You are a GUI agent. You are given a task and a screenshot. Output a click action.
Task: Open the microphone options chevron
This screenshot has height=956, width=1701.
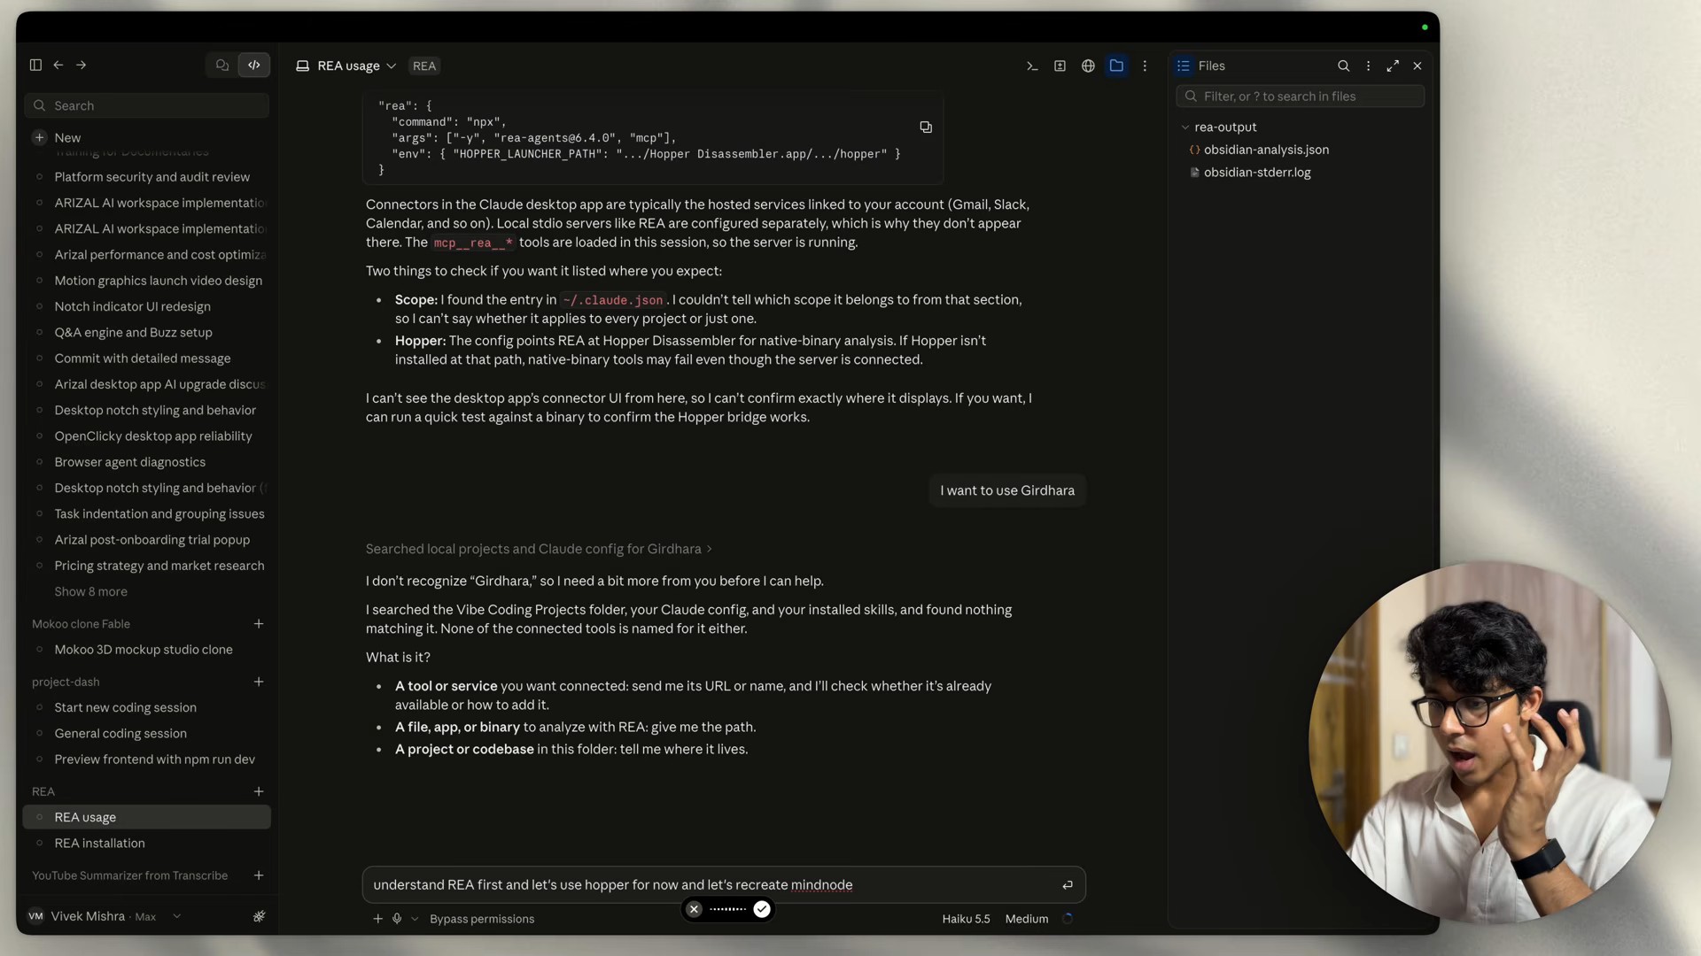click(414, 919)
